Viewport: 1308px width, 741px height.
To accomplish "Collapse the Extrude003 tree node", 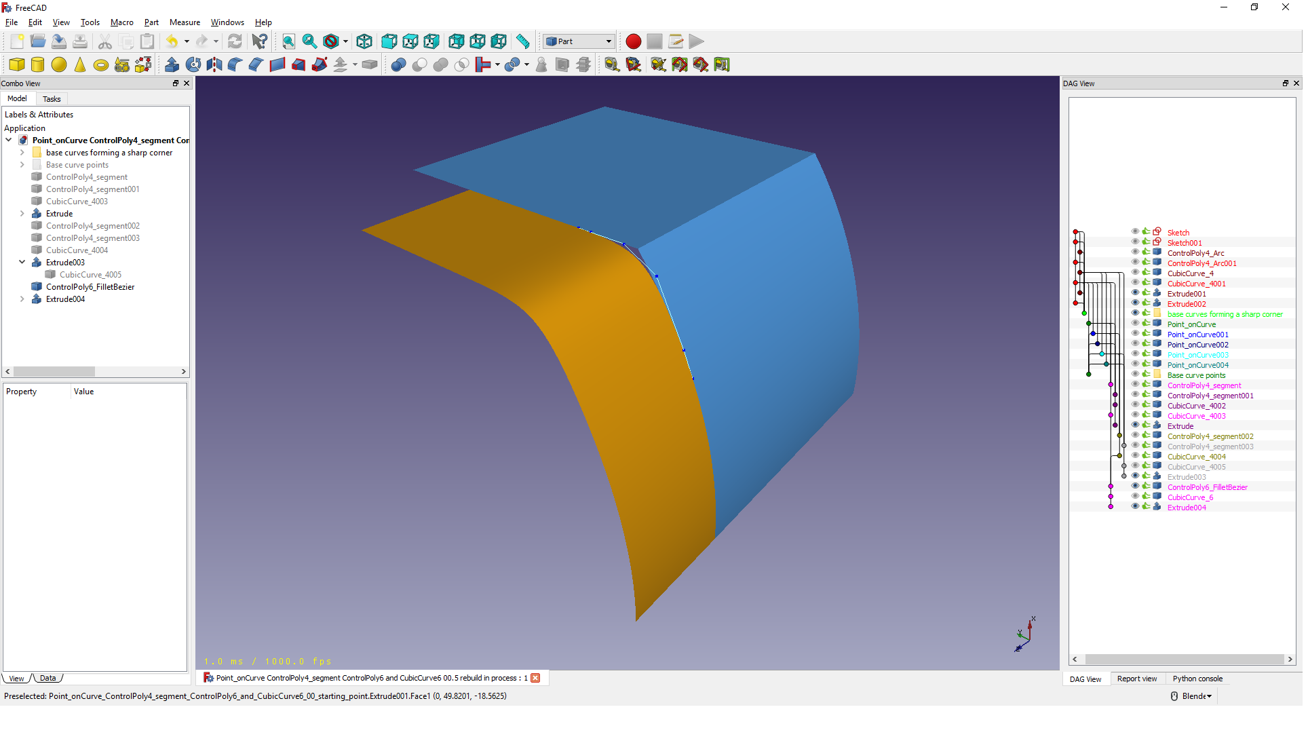I will pos(22,263).
